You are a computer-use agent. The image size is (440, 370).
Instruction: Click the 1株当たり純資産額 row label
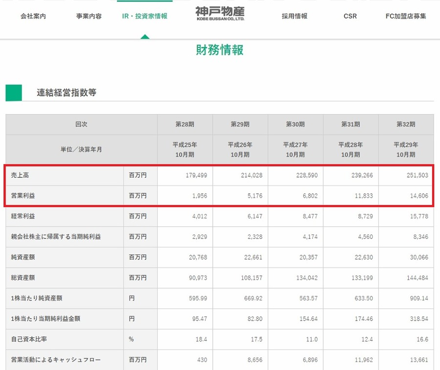(x=37, y=298)
